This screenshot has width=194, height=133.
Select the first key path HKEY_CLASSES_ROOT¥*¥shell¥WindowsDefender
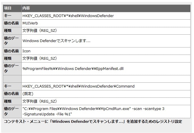coord(68,16)
